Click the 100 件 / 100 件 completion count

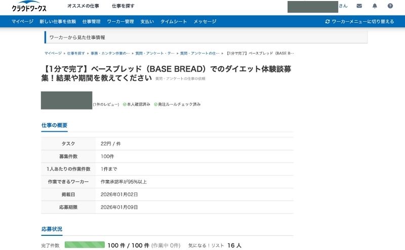pyautogui.click(x=129, y=245)
